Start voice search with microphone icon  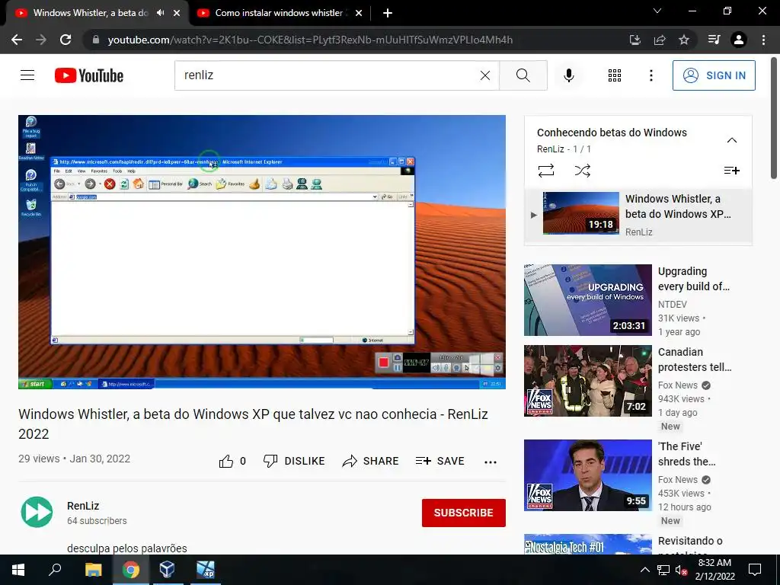(569, 75)
